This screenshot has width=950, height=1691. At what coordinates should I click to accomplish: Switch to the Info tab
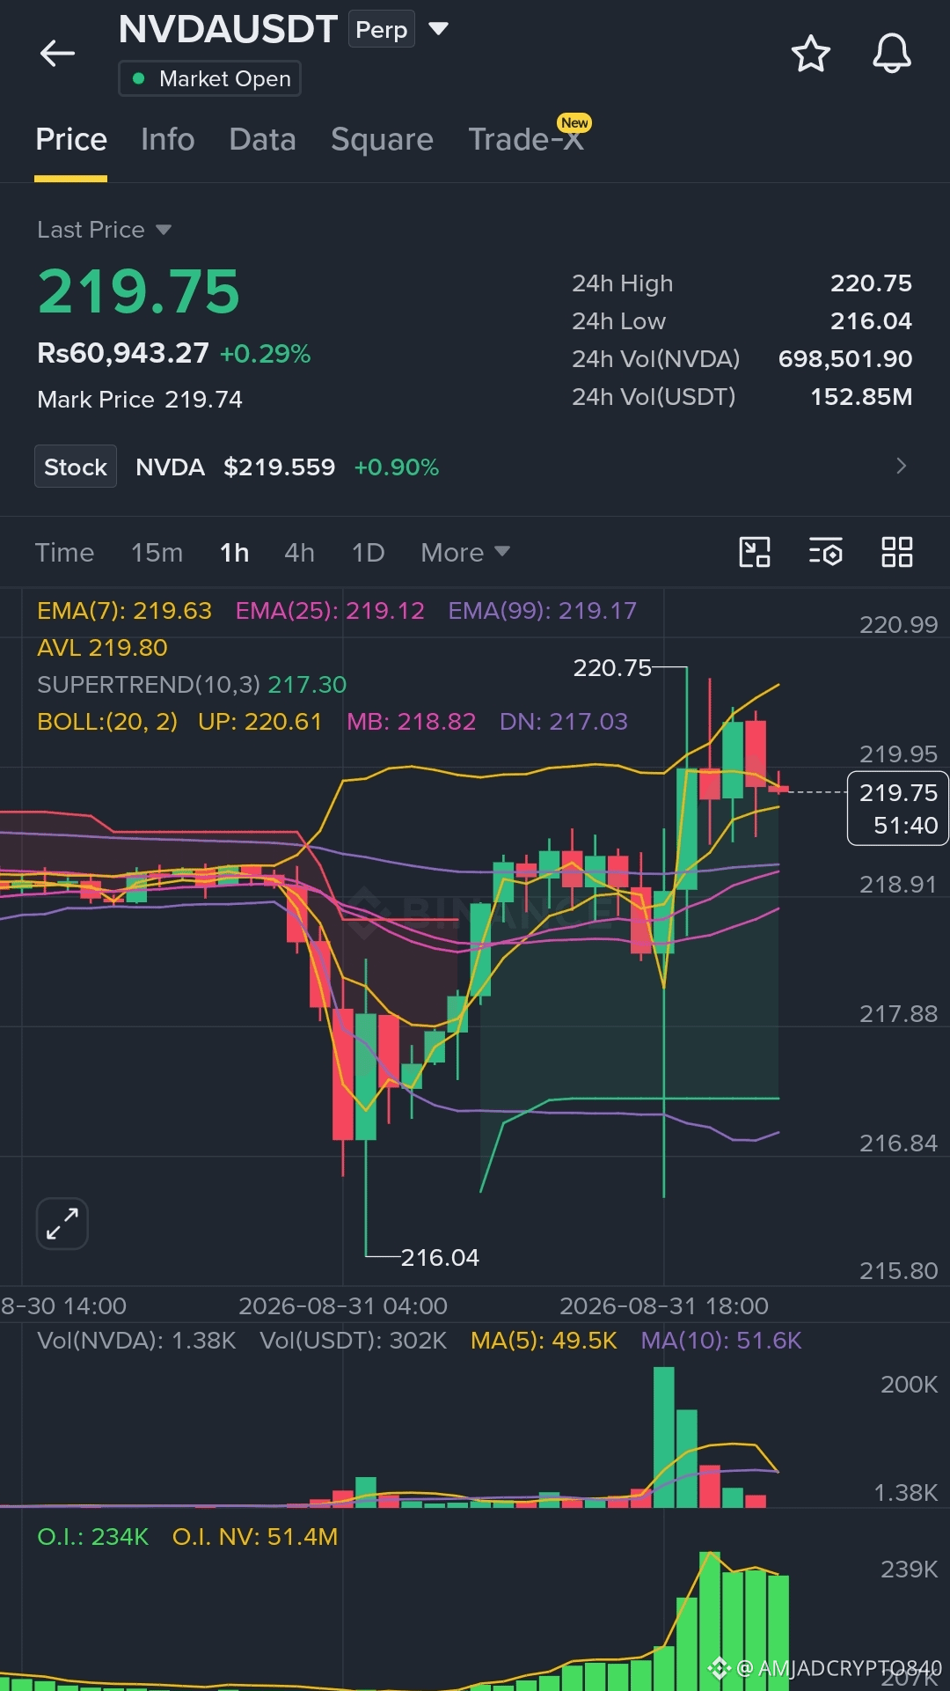click(167, 139)
